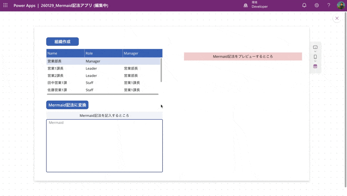347x196 pixels.
Task: Click the Role column header
Action: click(103, 53)
